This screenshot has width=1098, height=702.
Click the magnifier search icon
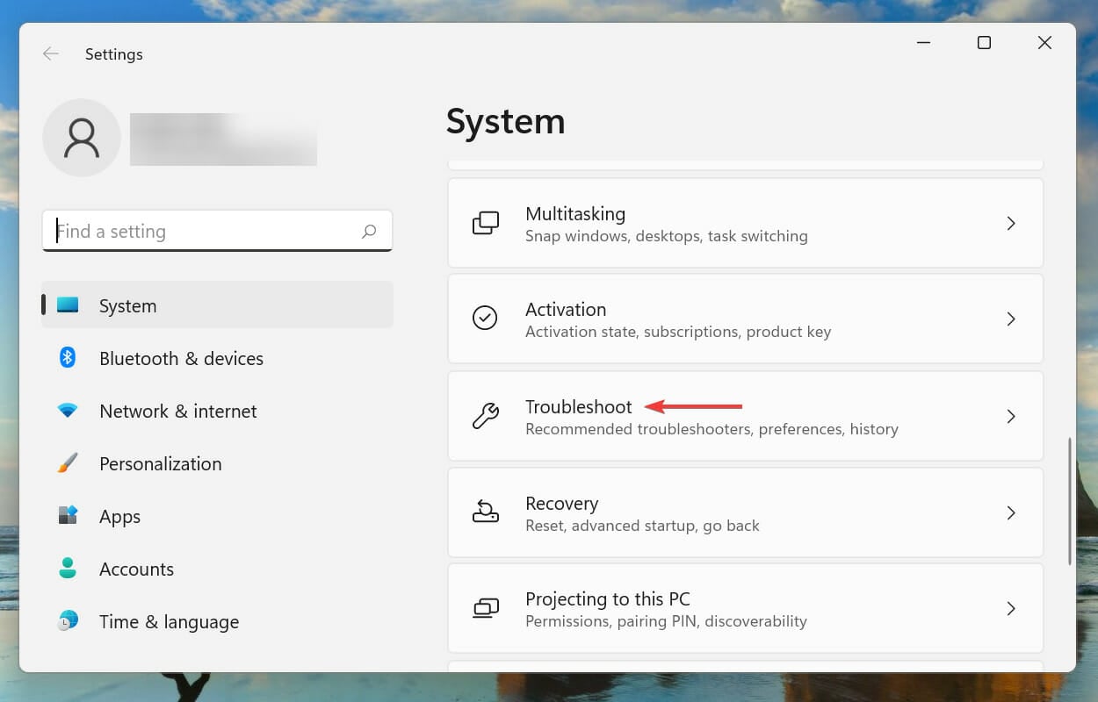(x=369, y=231)
